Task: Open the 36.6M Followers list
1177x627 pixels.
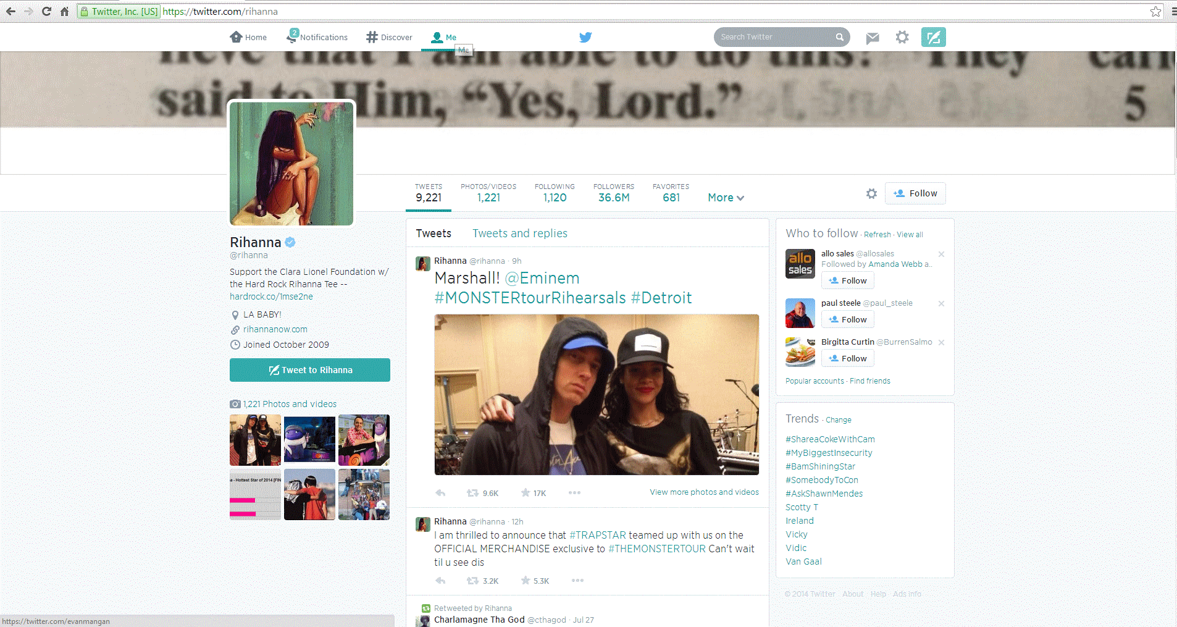Action: [x=614, y=193]
